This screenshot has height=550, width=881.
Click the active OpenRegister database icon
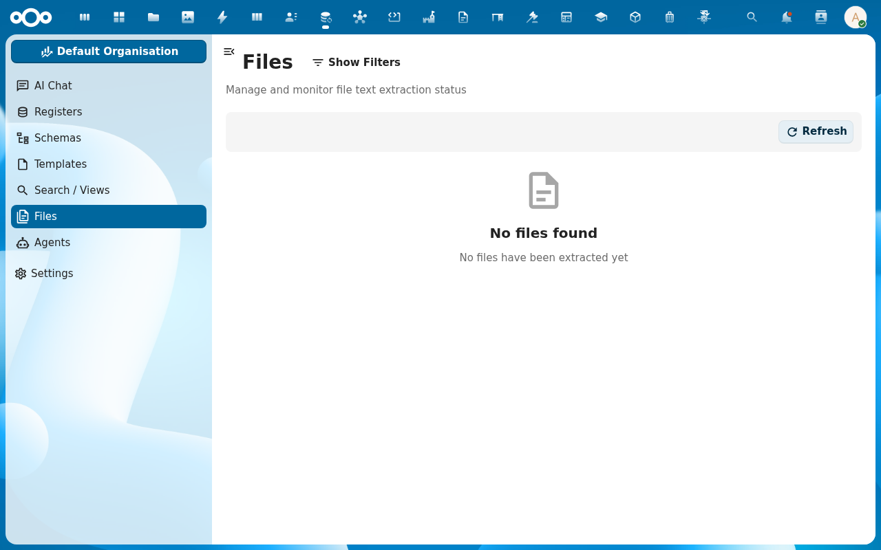326,17
